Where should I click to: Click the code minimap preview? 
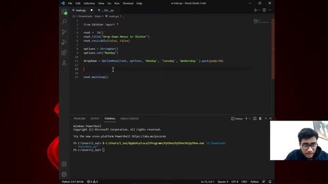coord(261,21)
